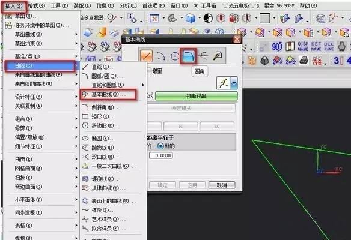Open dropdown next to command finder icon
Image resolution: width=351 pixels, height=240 pixels.
click(x=121, y=17)
